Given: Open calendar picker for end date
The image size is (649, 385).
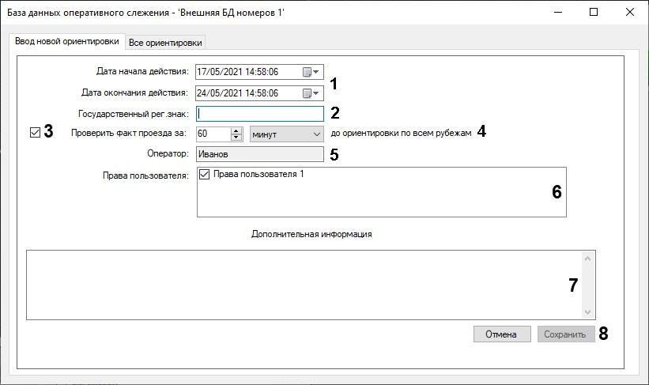Looking at the screenshot, I should tap(311, 93).
